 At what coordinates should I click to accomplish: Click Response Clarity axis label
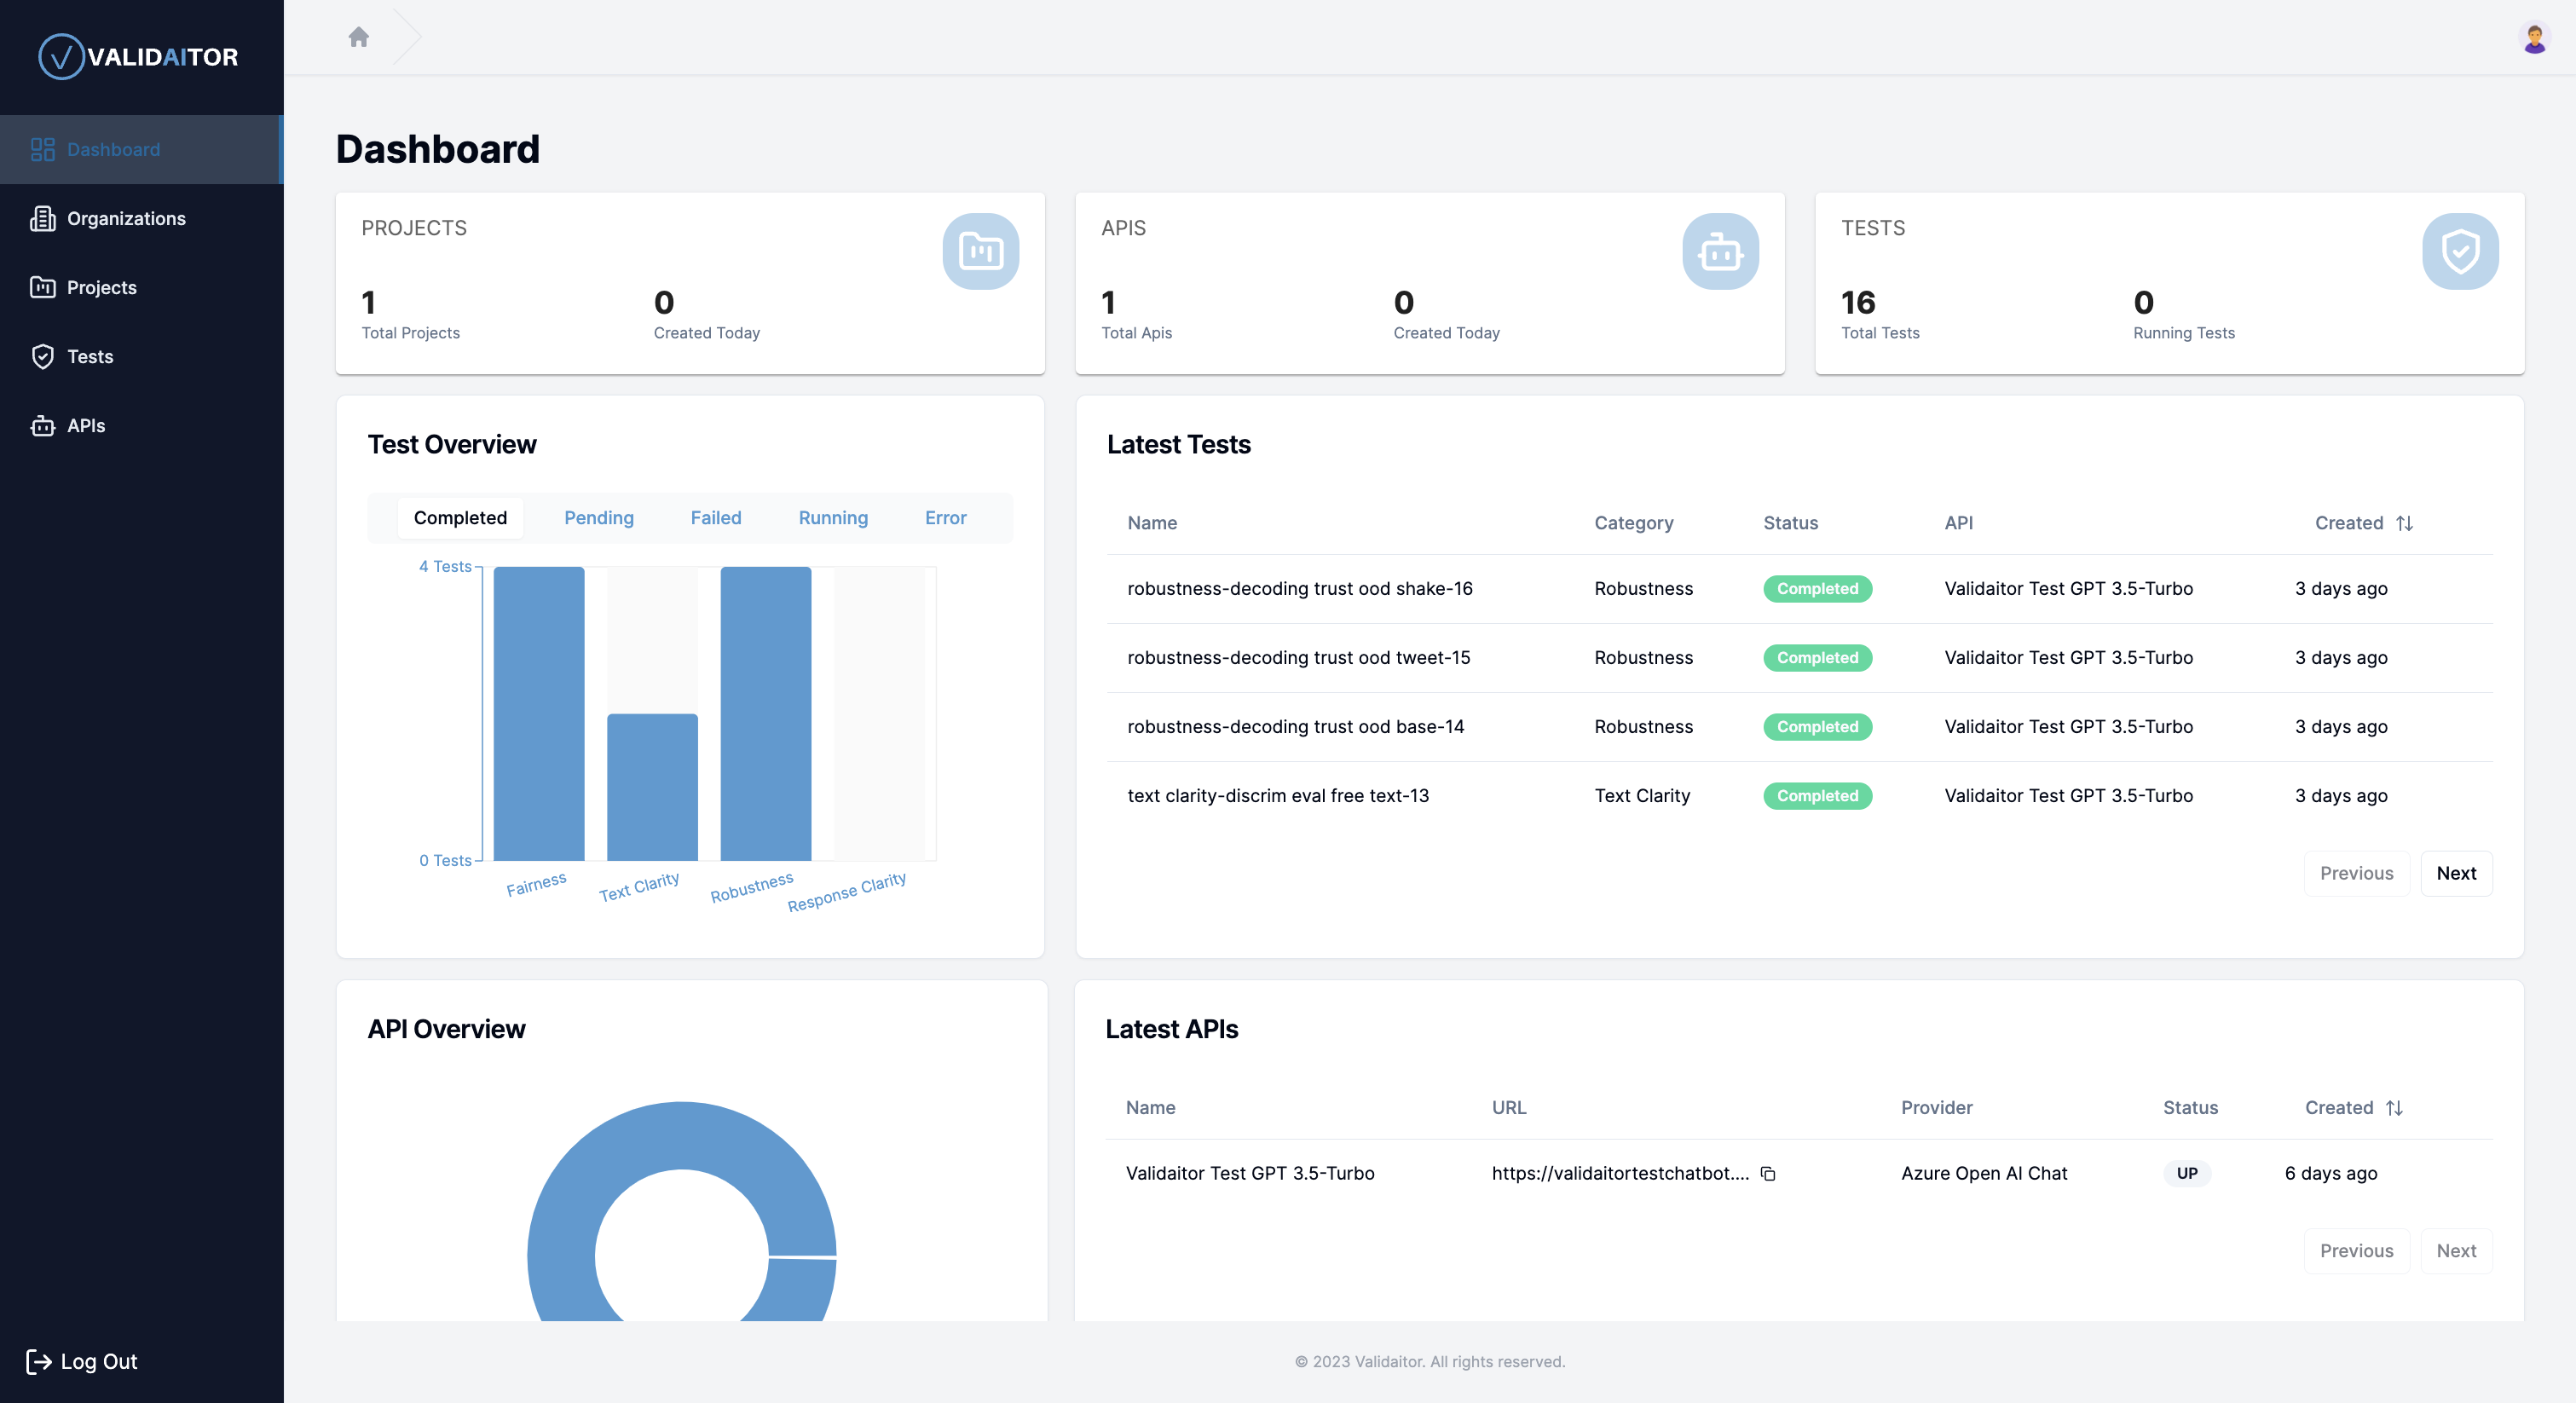847,892
